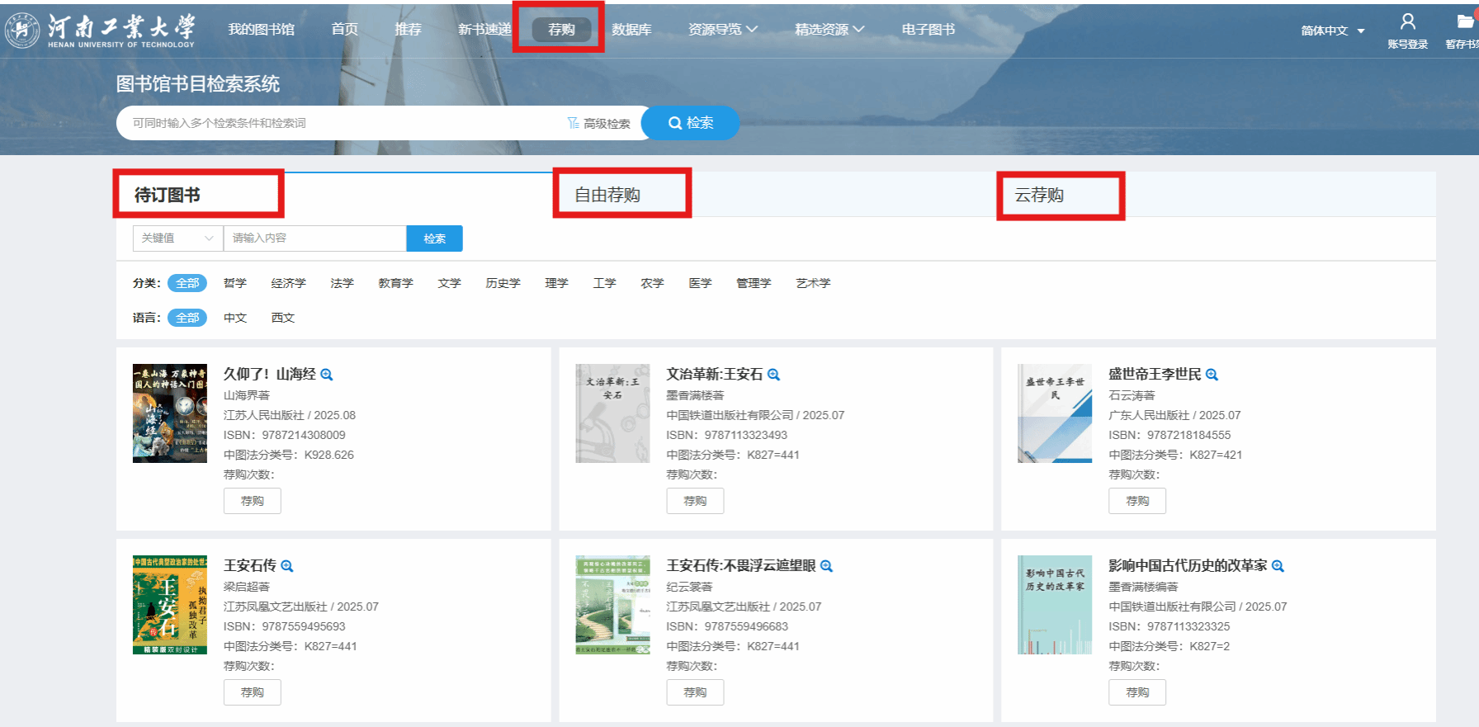The height and width of the screenshot is (727, 1479).
Task: Click magnifier icon beside 文治革新:王安石
Action: coord(773,375)
